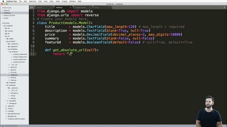227x127 pixels.
Task: Open product_delete.html in the sidebar
Action: (x=20, y=57)
